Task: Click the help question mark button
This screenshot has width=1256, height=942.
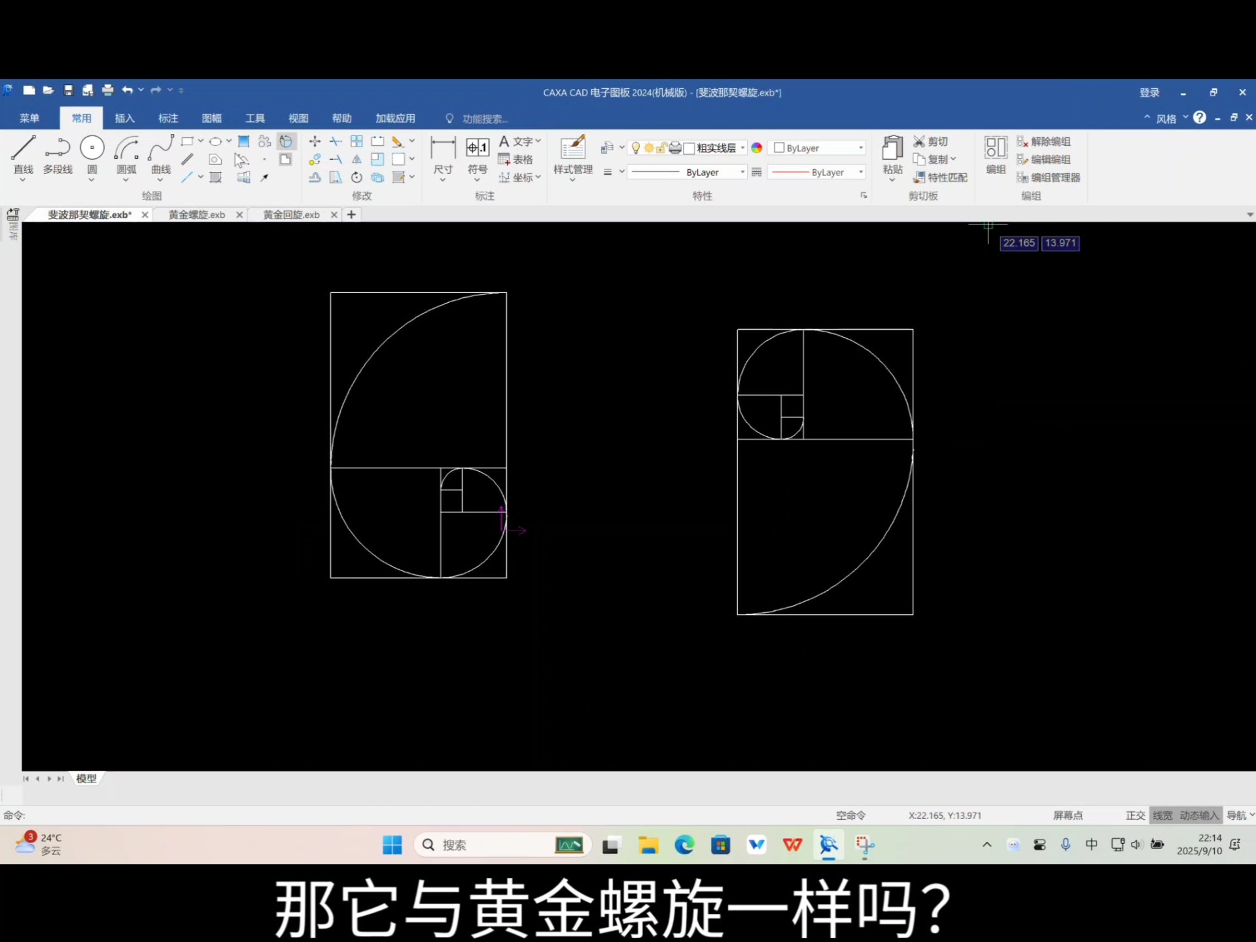Action: pos(1200,118)
